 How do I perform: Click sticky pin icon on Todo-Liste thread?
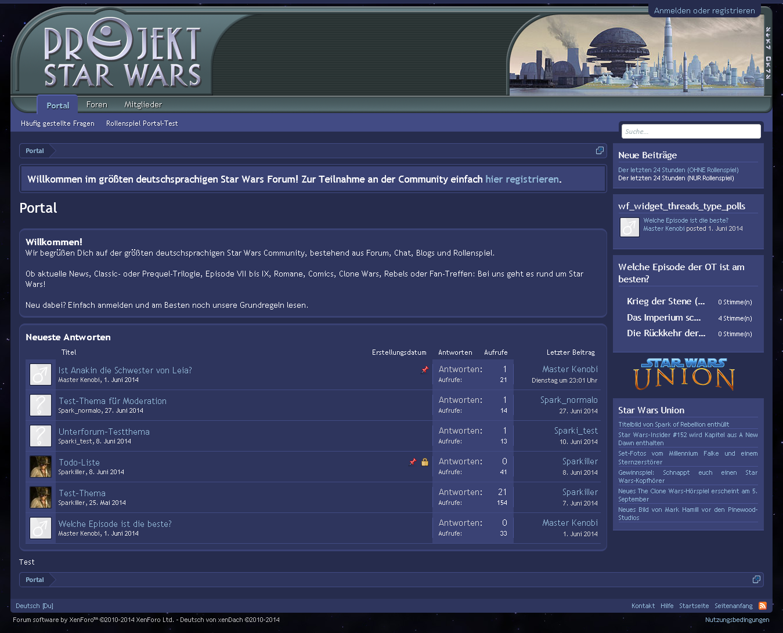(x=413, y=462)
